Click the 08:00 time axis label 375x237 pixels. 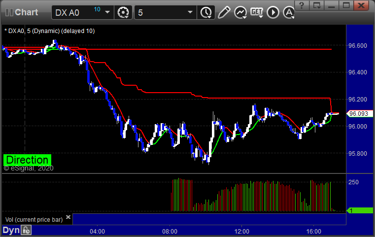[x=170, y=232]
